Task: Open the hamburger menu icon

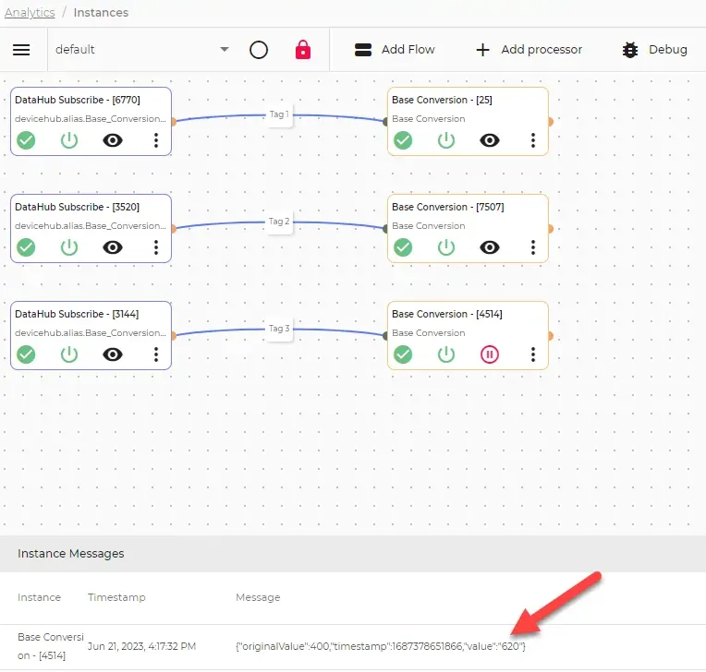Action: [x=21, y=50]
